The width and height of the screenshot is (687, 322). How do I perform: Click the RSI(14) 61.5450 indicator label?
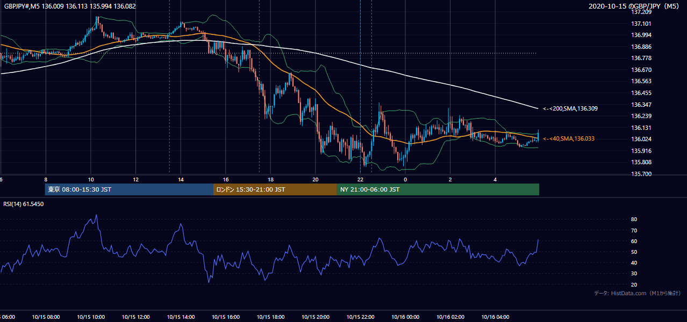[x=24, y=204]
